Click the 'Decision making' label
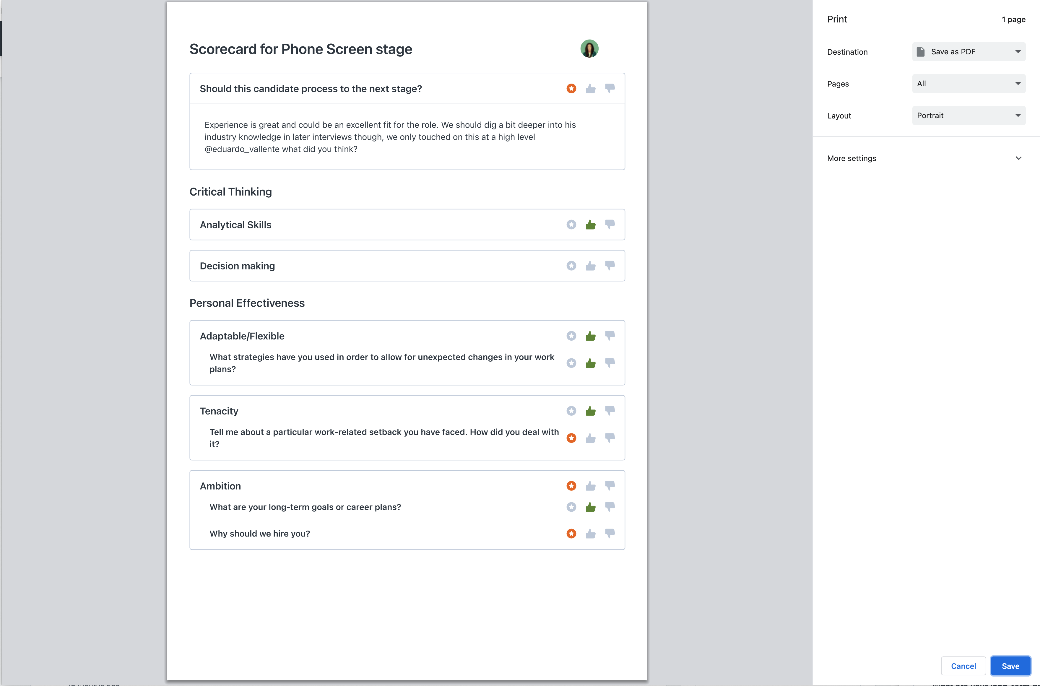This screenshot has height=686, width=1040. (x=237, y=266)
